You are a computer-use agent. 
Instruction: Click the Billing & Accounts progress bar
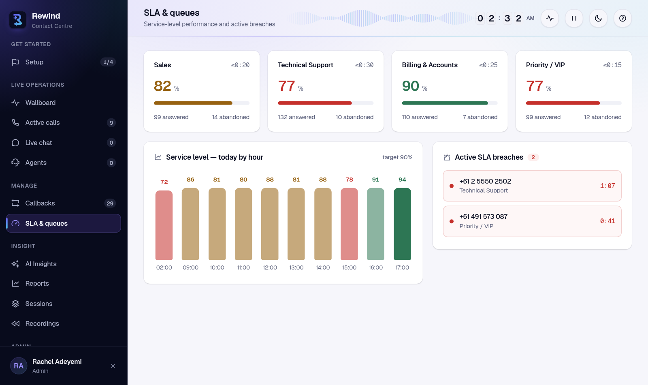(450, 103)
